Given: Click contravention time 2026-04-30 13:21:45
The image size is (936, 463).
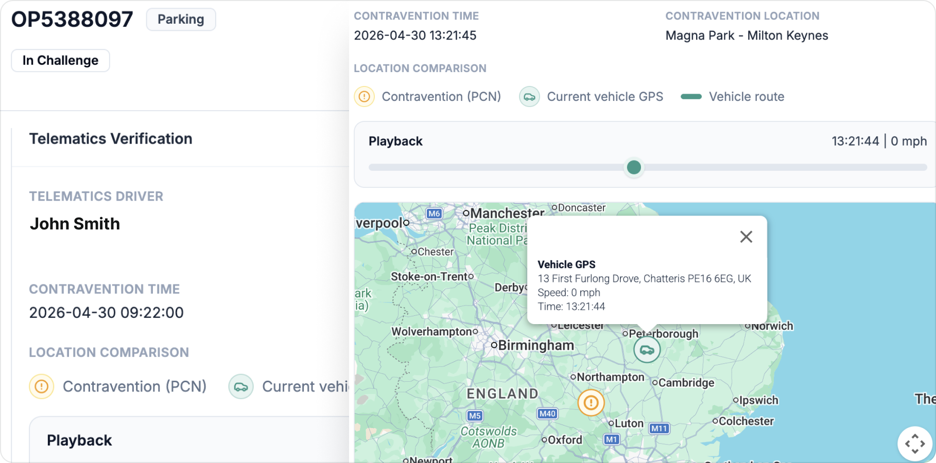Looking at the screenshot, I should tap(415, 35).
